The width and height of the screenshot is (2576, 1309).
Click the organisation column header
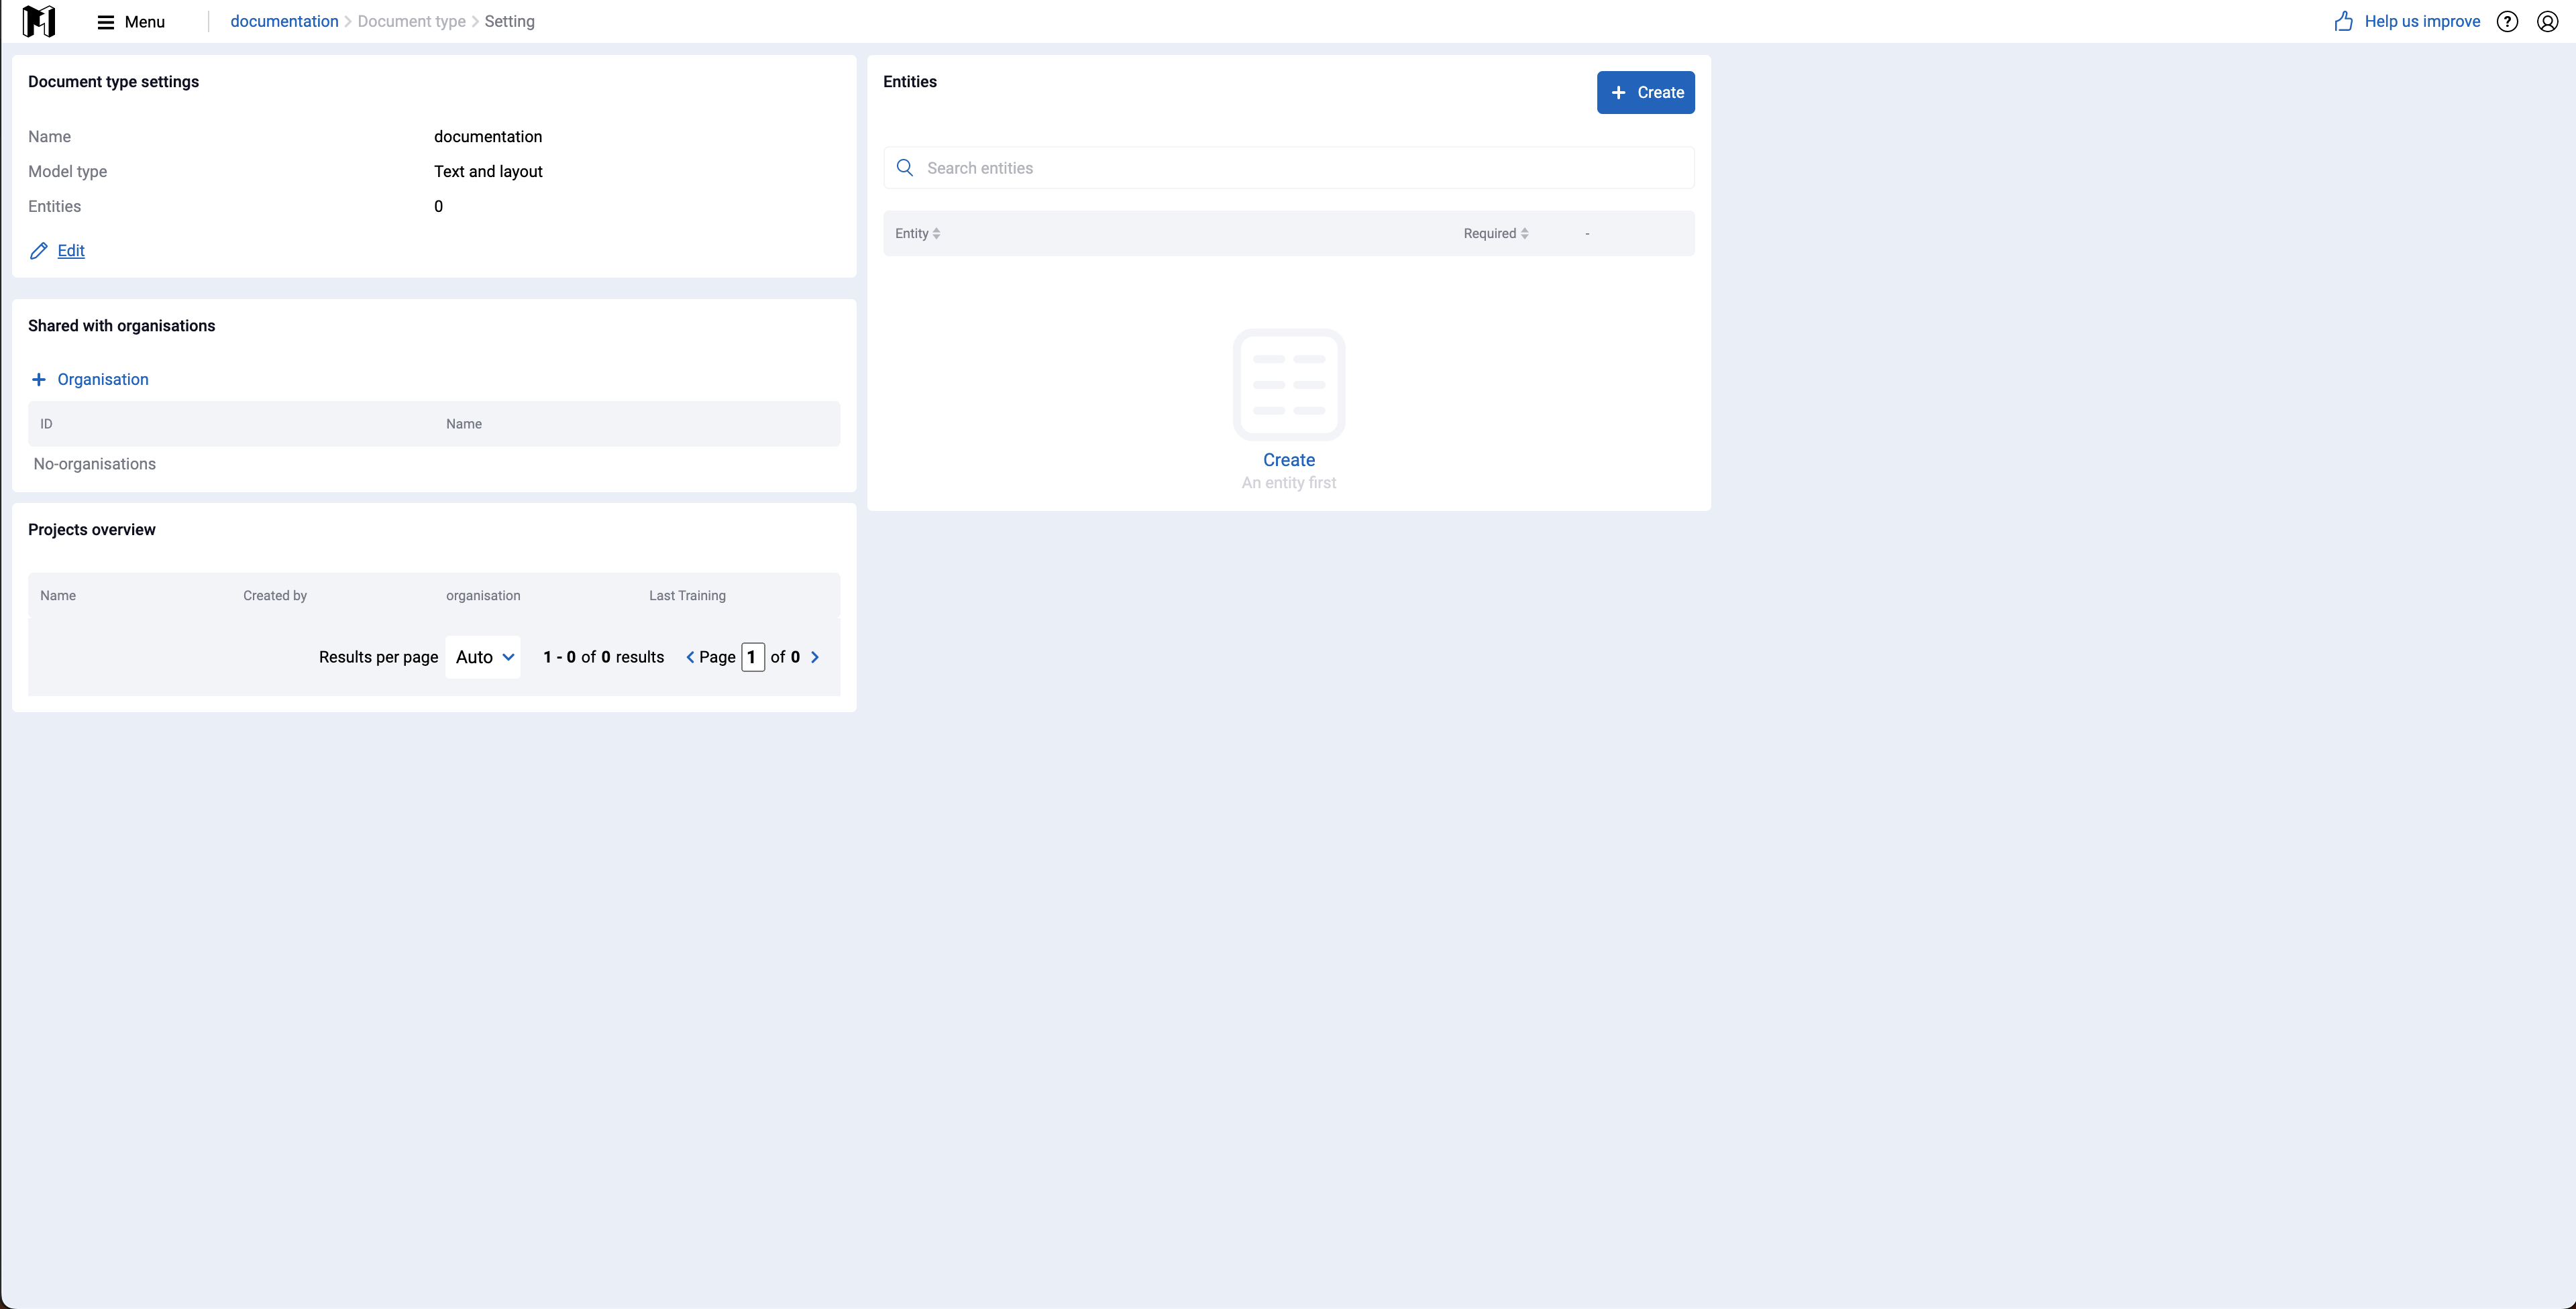(x=483, y=595)
